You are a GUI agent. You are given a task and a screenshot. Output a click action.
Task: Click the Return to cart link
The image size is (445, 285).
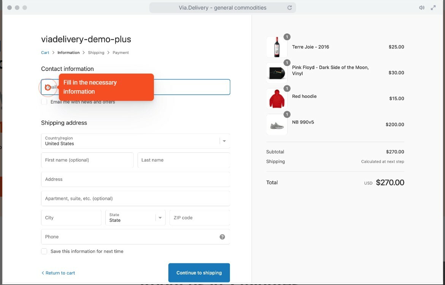58,273
